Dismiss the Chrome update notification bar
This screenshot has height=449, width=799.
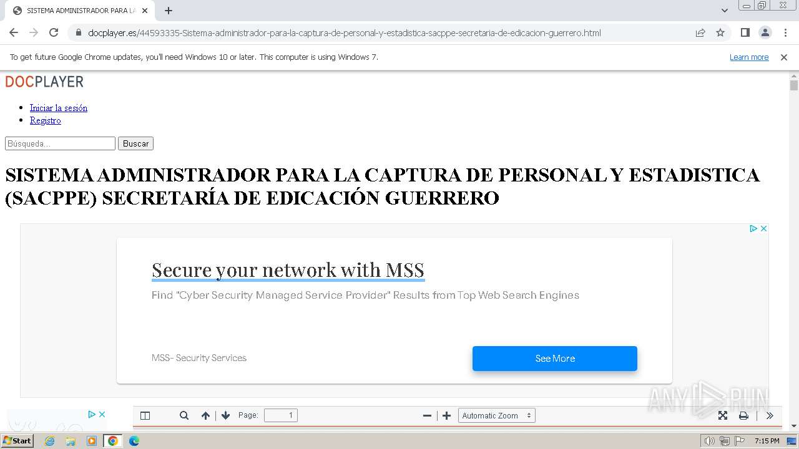click(x=784, y=57)
